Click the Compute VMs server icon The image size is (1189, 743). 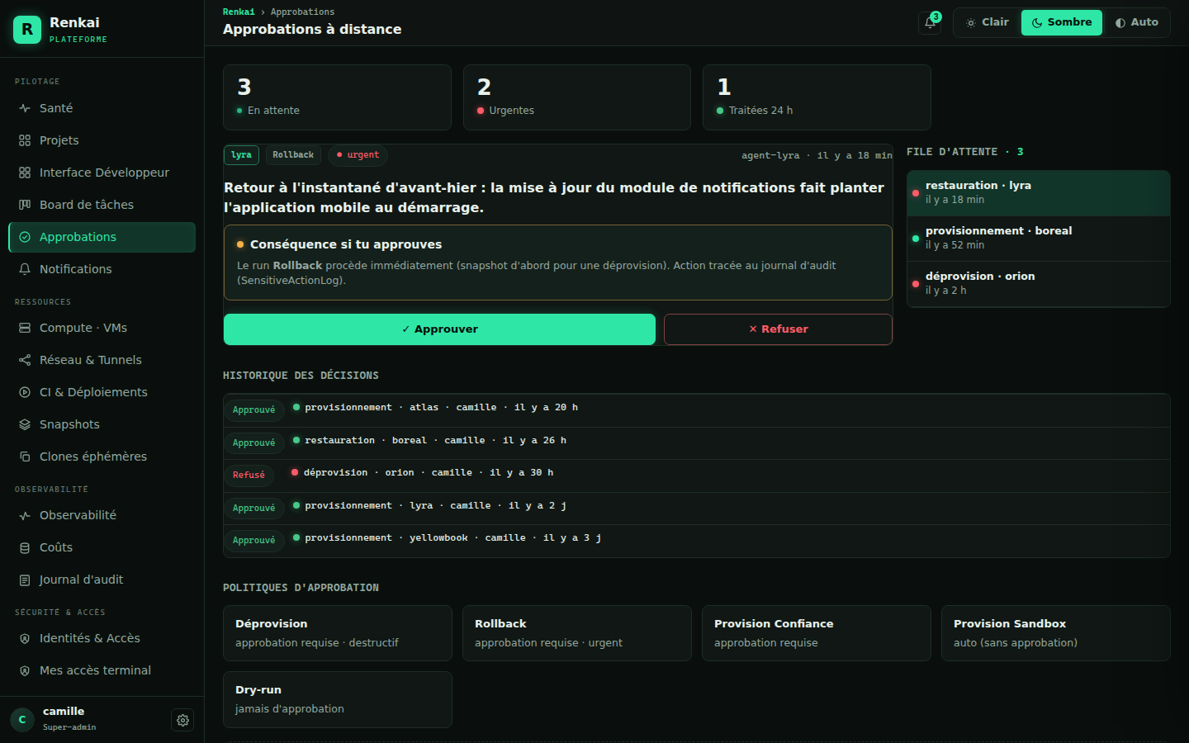25,328
